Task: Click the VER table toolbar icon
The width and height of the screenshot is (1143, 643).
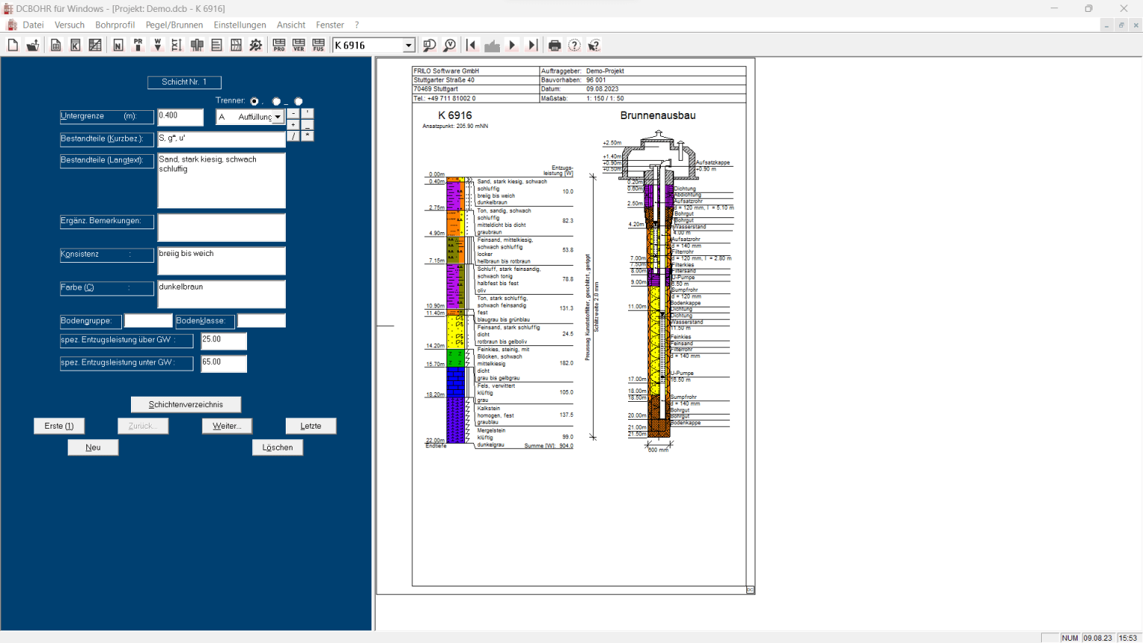Action: point(298,45)
